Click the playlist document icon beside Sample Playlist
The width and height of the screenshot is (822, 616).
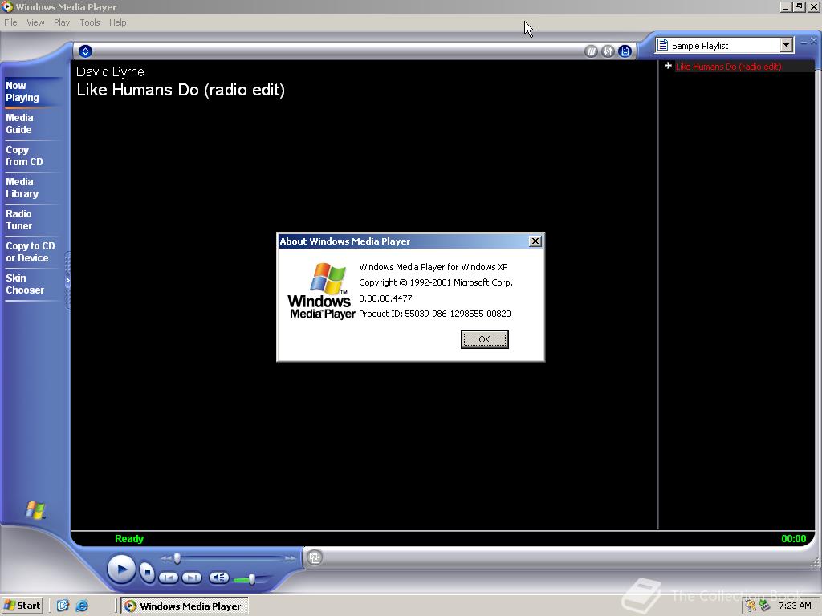pos(662,45)
